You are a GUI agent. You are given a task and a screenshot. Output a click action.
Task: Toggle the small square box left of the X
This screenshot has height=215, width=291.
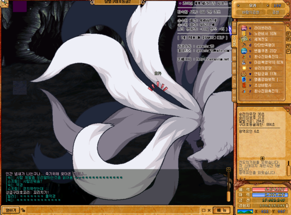[x=203, y=210]
